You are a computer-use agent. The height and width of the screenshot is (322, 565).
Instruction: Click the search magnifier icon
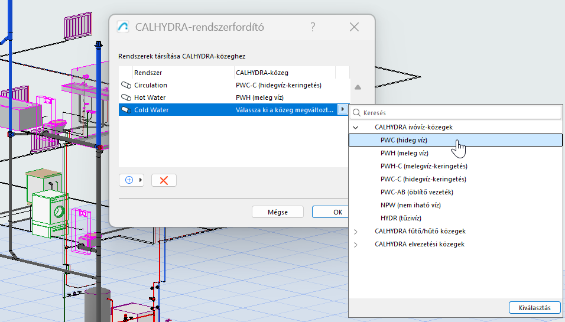click(357, 112)
